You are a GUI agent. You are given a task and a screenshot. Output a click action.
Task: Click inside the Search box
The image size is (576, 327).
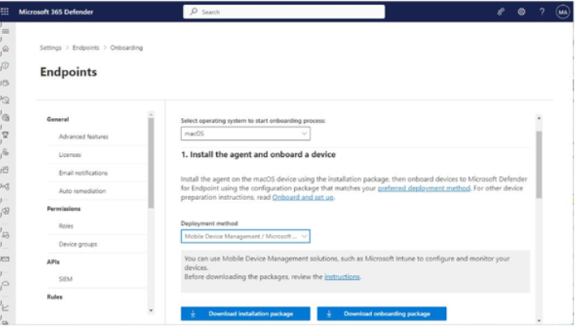coord(284,11)
